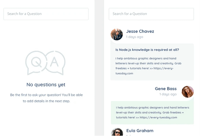Open the Eula Graham name link
Viewport: 200px width, 136px height.
pos(140,131)
